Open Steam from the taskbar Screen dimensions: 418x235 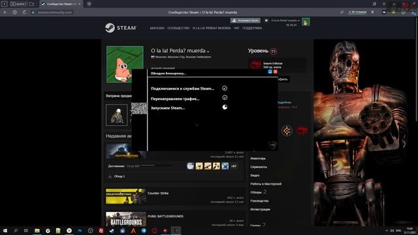pos(112,230)
